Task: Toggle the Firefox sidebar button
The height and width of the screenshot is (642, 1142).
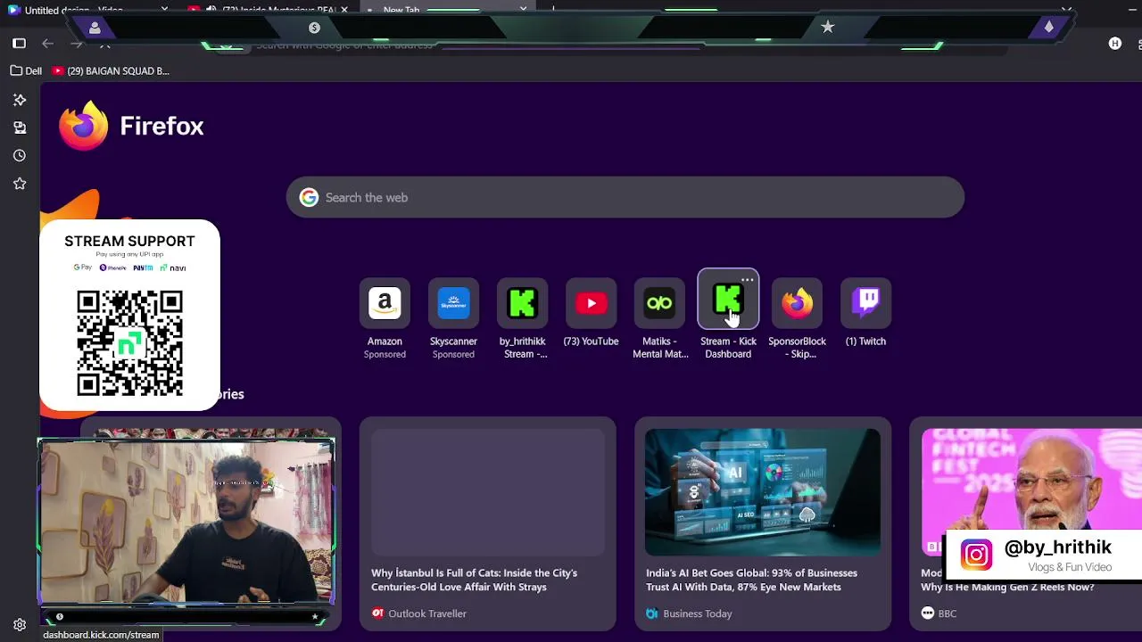Action: (x=20, y=43)
